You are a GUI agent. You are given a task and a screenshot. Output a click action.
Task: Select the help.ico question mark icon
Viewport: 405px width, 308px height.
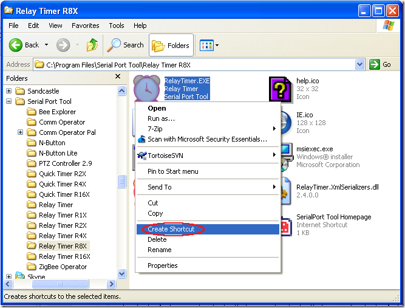[x=281, y=89]
